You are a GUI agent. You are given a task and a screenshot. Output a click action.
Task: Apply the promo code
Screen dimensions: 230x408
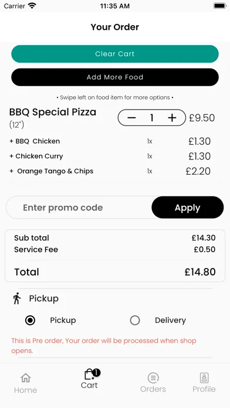[188, 208]
